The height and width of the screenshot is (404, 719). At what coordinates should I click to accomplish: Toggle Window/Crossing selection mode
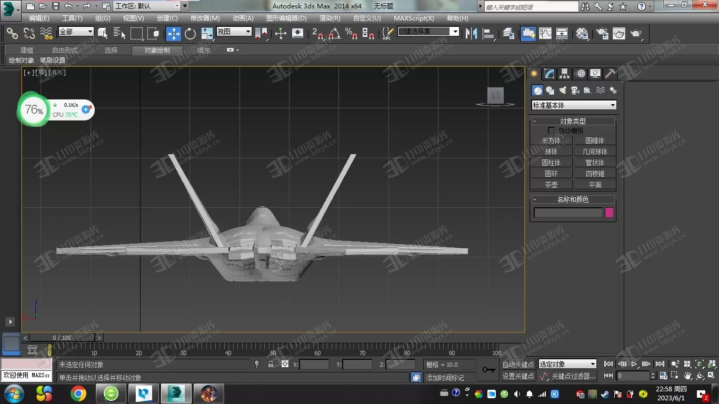tap(153, 34)
